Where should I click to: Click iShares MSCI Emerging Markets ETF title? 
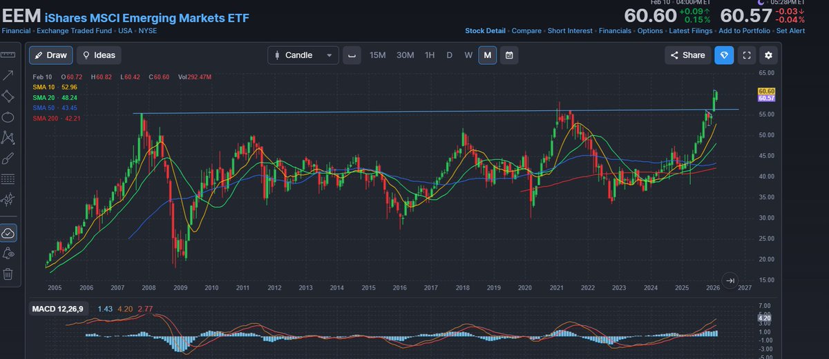(147, 17)
